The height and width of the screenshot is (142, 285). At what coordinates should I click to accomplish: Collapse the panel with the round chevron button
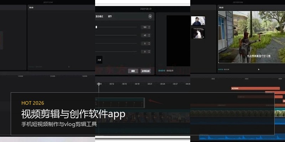[x=150, y=16]
